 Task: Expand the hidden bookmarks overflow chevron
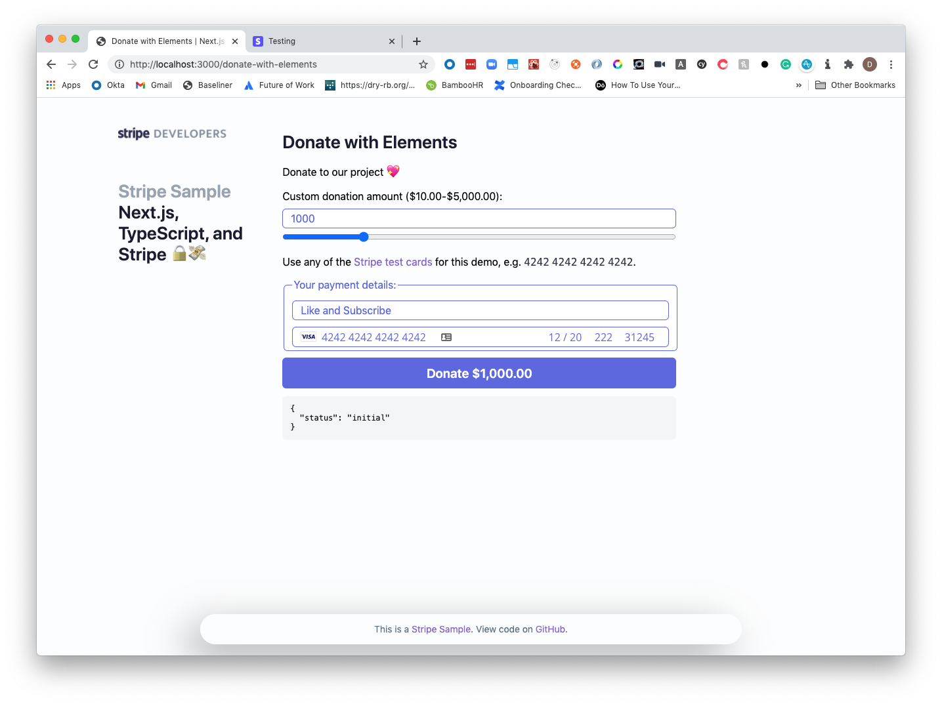pos(799,85)
